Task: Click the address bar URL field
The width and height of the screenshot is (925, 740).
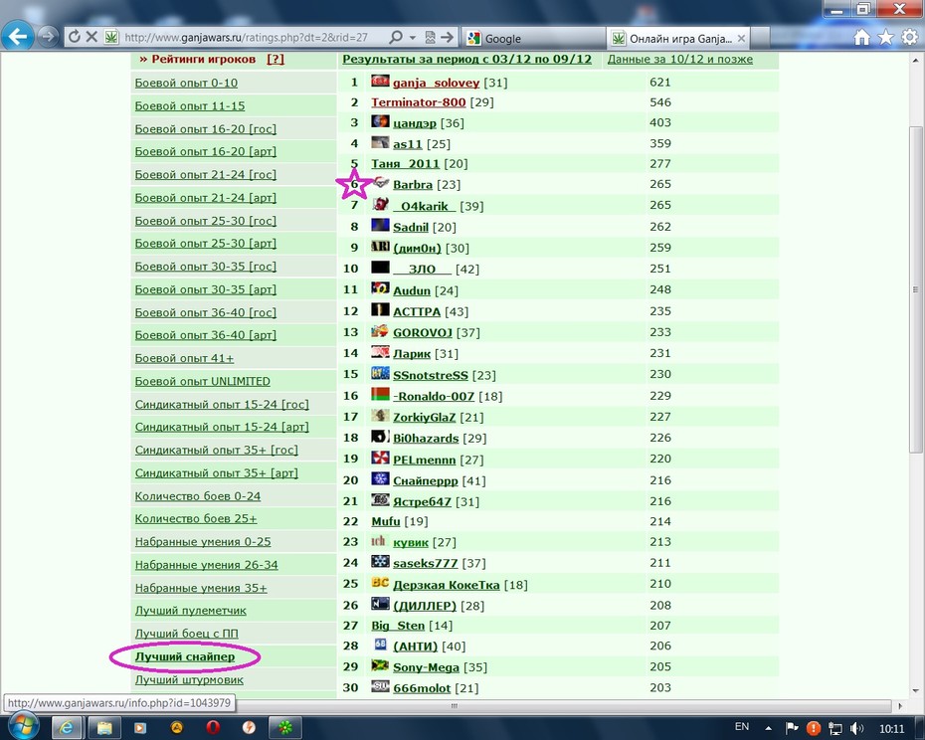Action: 246,37
